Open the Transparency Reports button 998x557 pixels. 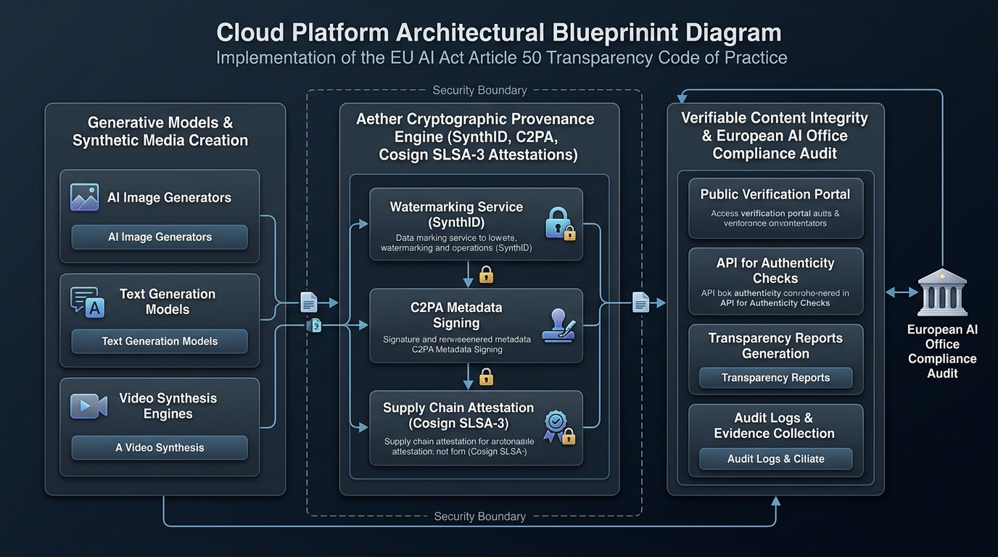pos(775,378)
